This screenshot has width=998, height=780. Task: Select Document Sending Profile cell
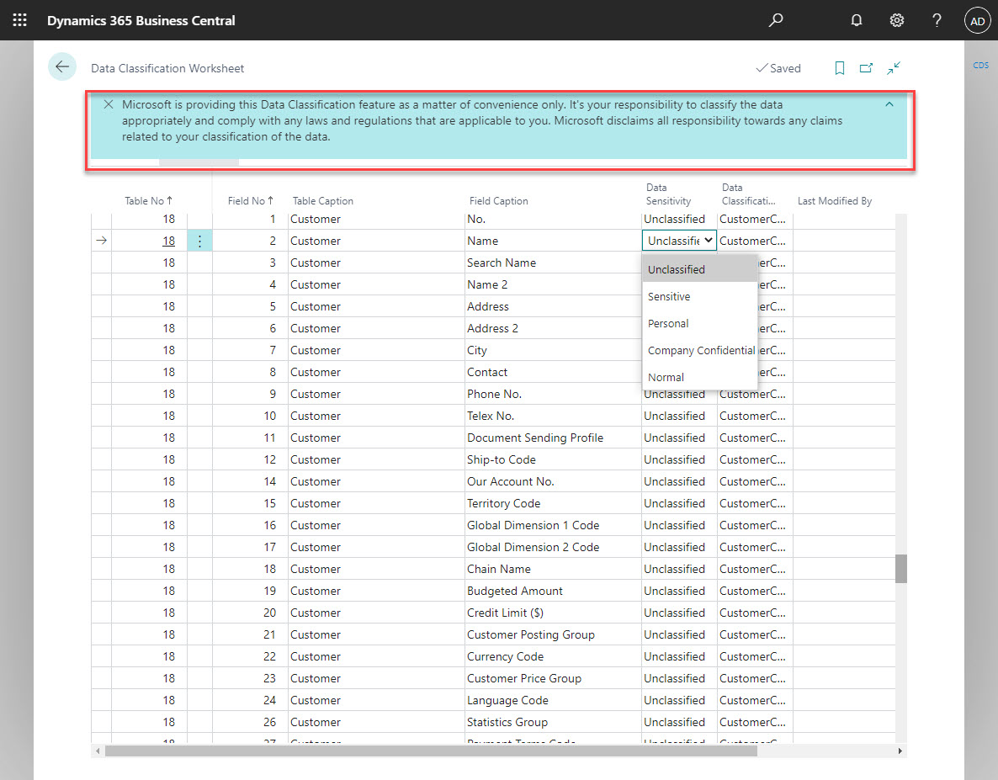pos(553,438)
